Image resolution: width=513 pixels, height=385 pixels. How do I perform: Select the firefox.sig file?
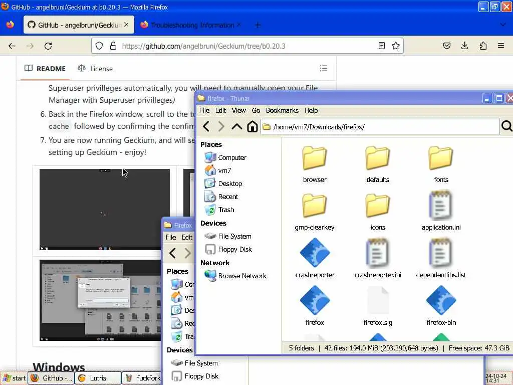click(378, 306)
